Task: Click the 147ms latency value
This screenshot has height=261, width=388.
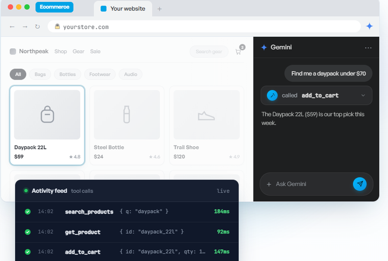Action: click(x=222, y=252)
